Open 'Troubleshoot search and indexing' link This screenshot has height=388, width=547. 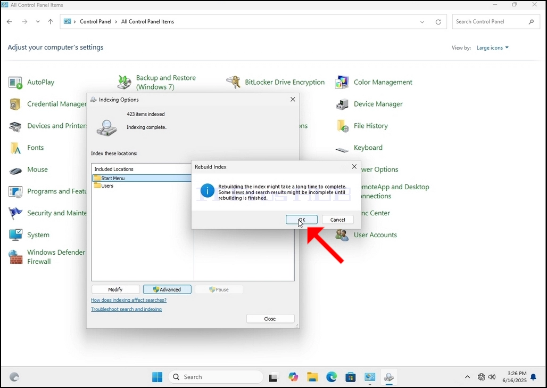click(126, 309)
